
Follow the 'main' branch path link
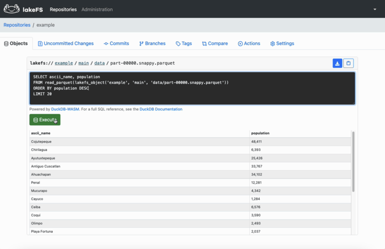tap(84, 63)
